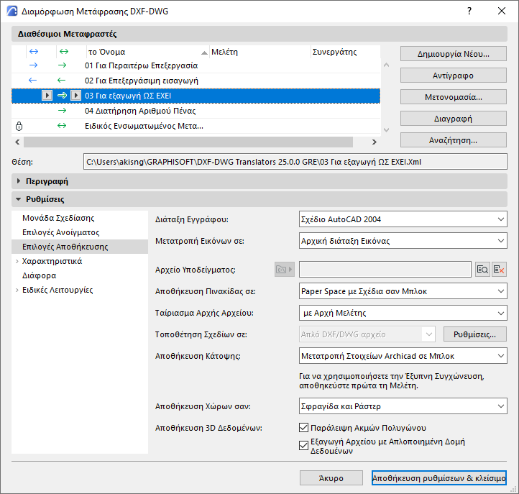Click Αποθήκευση ρυθμίσεων & κλείσιμο button

[439, 478]
